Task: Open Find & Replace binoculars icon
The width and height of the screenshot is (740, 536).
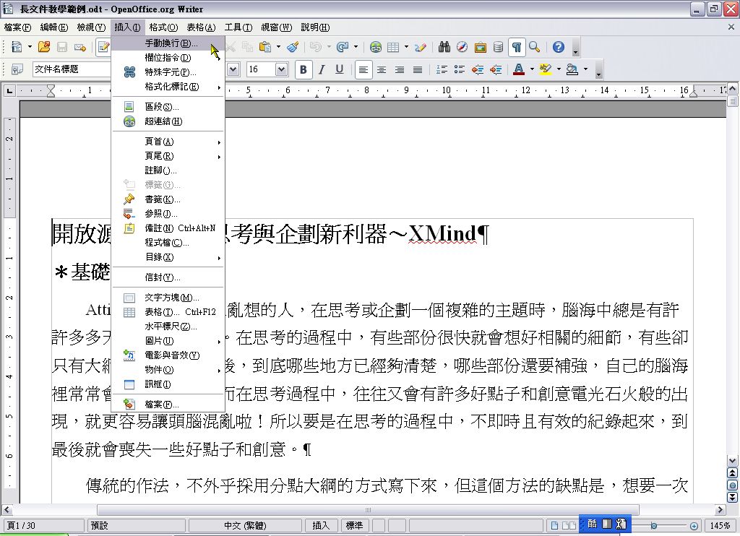Action: pyautogui.click(x=444, y=47)
